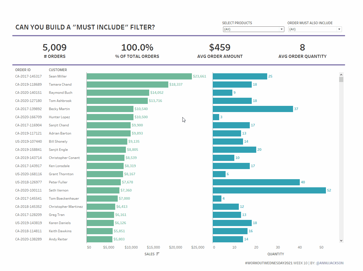
Task: Select Sean Miller's $23,661 sales bar
Action: pos(139,76)
